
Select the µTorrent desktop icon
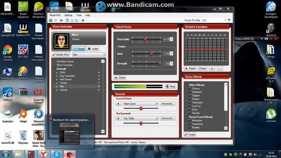(x=271, y=115)
